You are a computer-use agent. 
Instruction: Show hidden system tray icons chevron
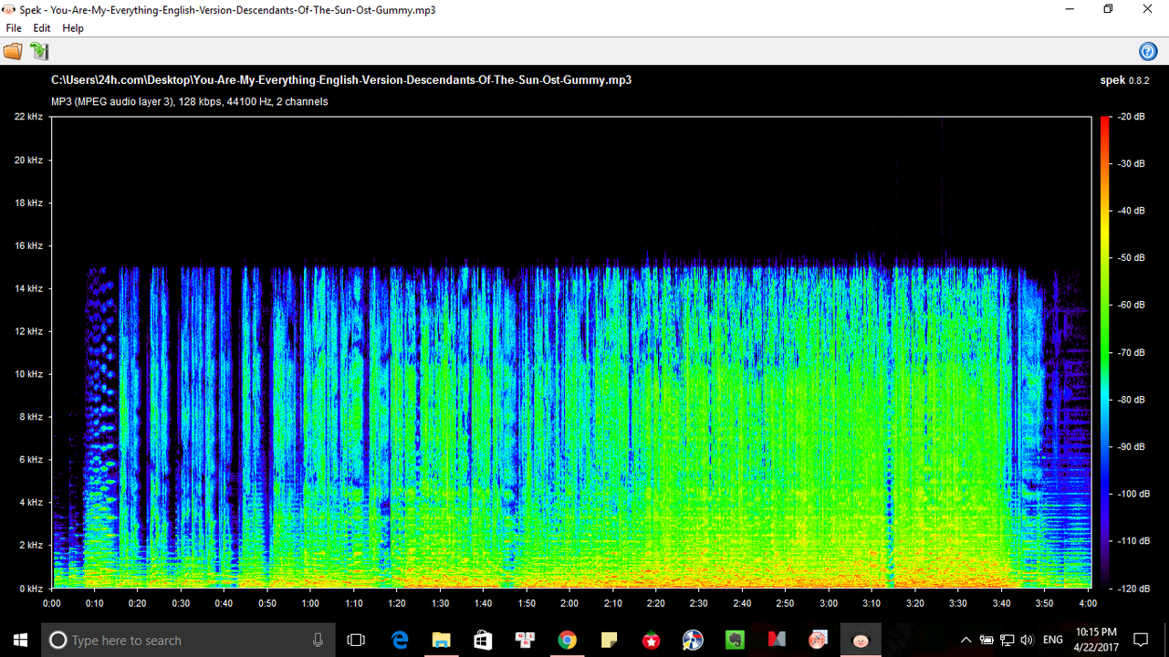[966, 641]
